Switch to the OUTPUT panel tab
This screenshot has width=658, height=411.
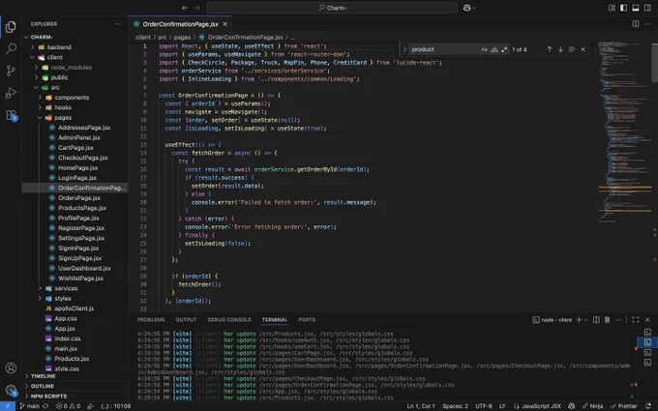(x=186, y=319)
